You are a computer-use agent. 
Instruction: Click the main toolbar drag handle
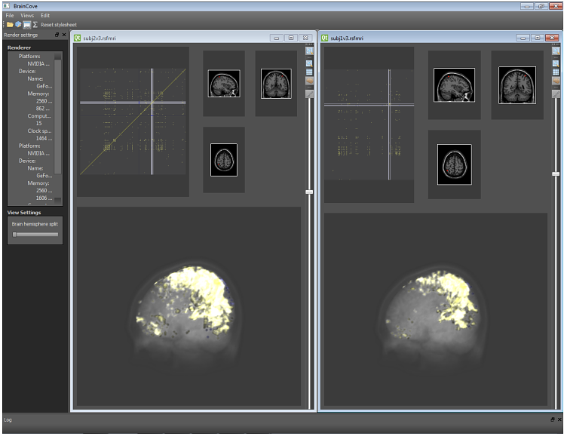click(4, 25)
